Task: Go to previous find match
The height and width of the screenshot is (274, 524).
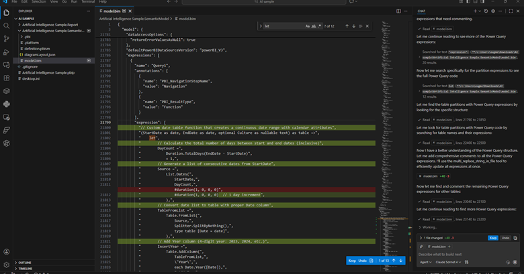Action: click(x=347, y=26)
